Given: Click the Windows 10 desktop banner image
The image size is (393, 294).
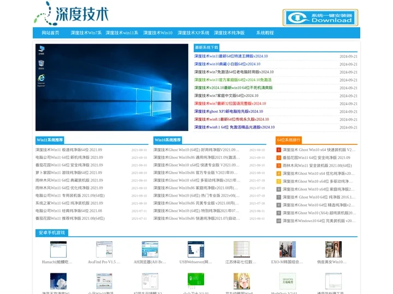Looking at the screenshot, I should point(112,87).
